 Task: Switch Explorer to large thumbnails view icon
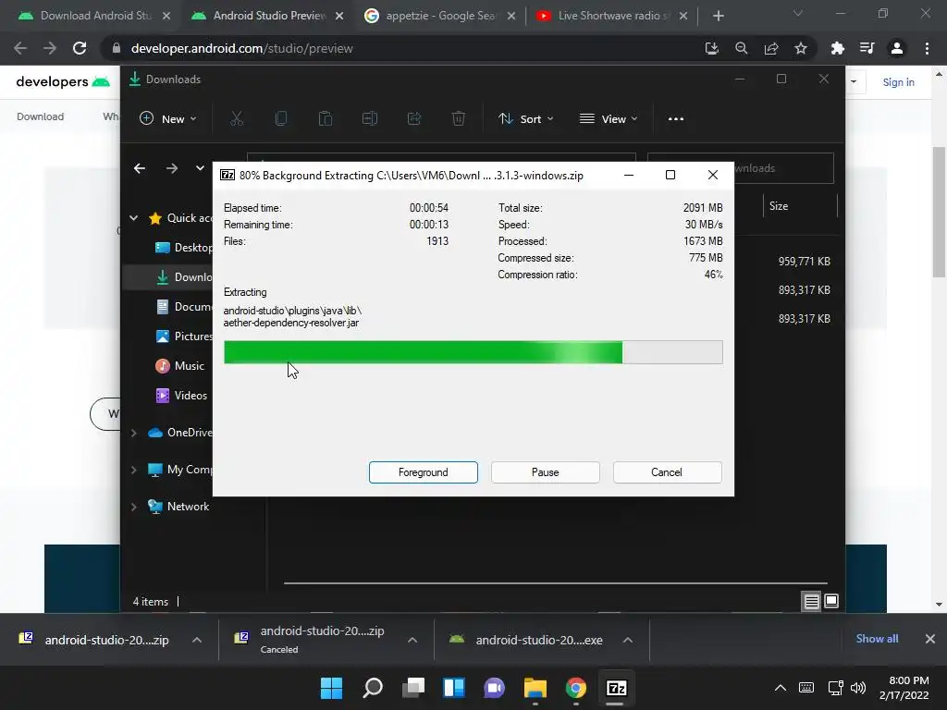[831, 601]
